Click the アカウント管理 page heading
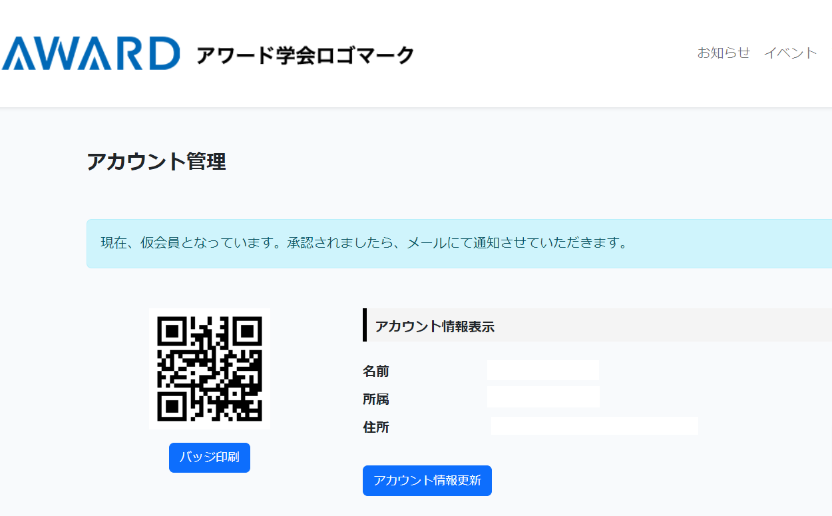Screen dimensions: 832x516 click(x=156, y=161)
